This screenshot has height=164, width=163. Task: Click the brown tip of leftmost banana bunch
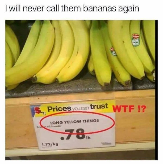tap(34, 79)
